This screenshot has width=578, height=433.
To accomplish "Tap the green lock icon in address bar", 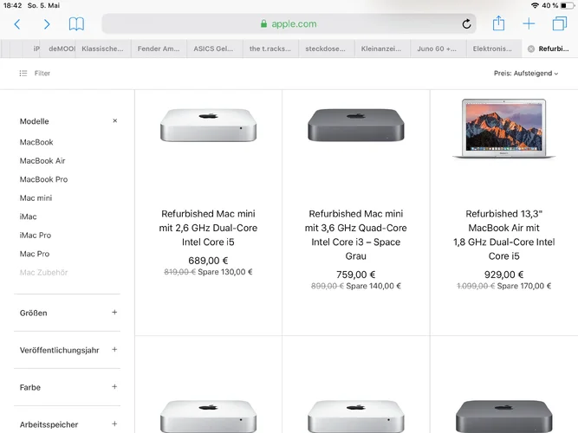I will tap(263, 24).
